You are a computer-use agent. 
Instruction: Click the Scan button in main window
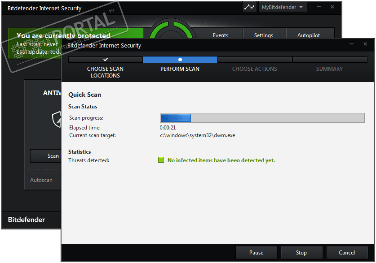click(x=46, y=156)
